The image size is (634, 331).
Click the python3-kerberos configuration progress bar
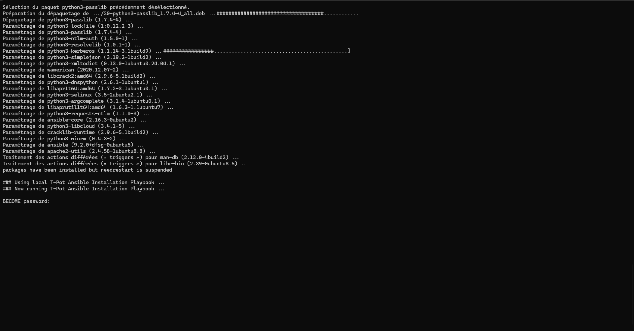coord(256,51)
